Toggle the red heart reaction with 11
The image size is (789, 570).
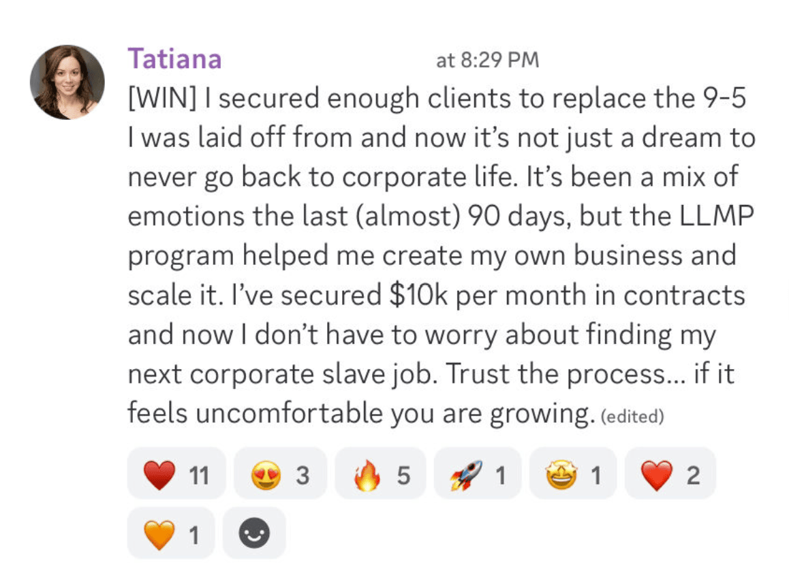176,473
